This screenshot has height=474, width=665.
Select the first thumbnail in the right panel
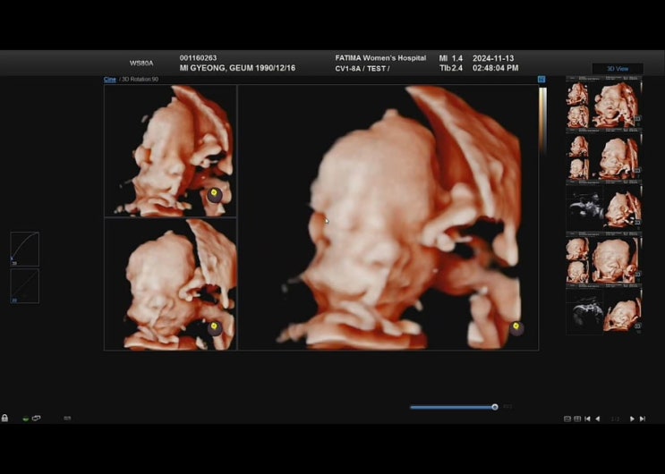[604, 104]
